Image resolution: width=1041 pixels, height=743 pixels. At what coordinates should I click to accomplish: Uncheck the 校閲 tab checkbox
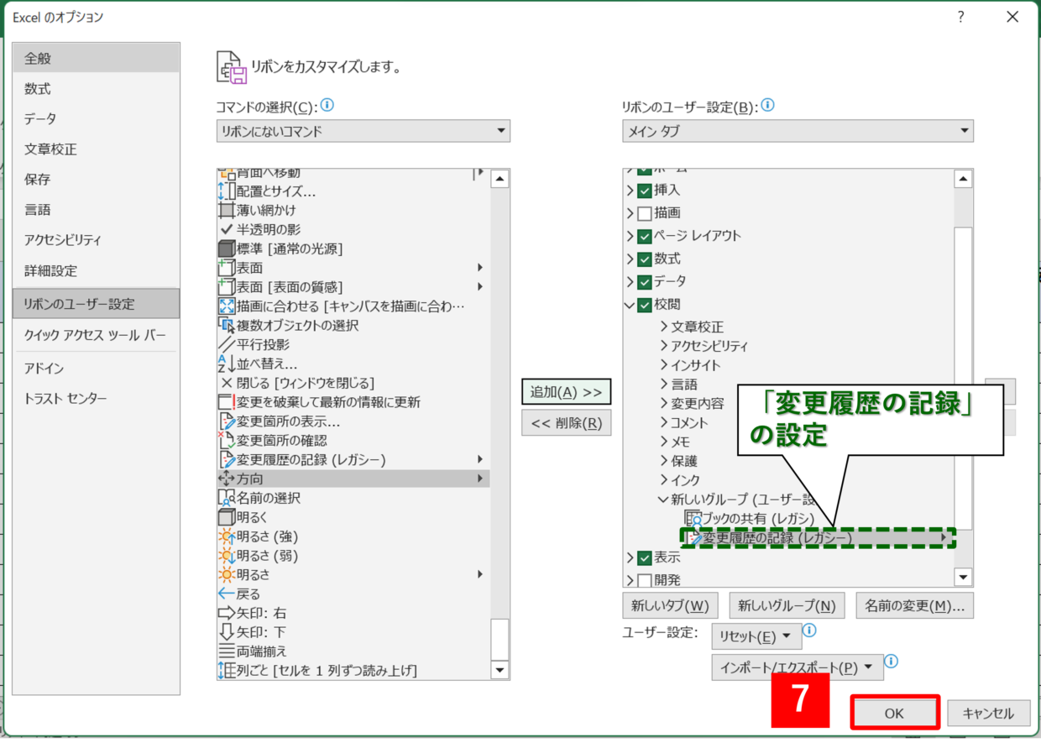pos(645,305)
